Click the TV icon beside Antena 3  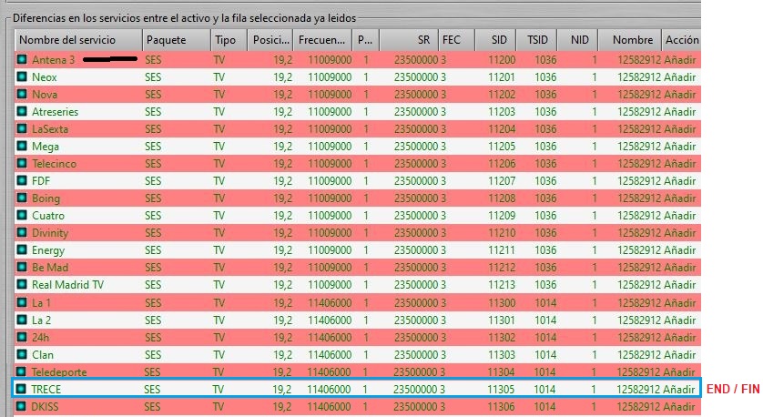(x=22, y=59)
